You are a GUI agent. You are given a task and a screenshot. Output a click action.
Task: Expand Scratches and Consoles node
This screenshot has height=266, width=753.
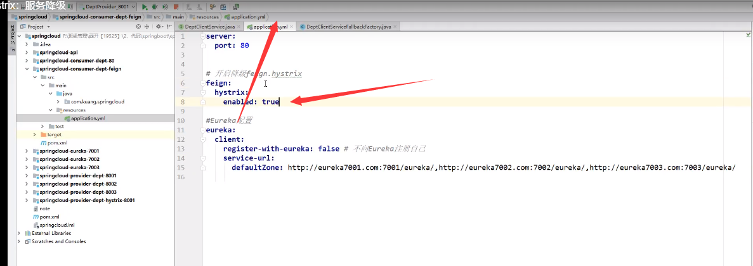click(x=19, y=241)
